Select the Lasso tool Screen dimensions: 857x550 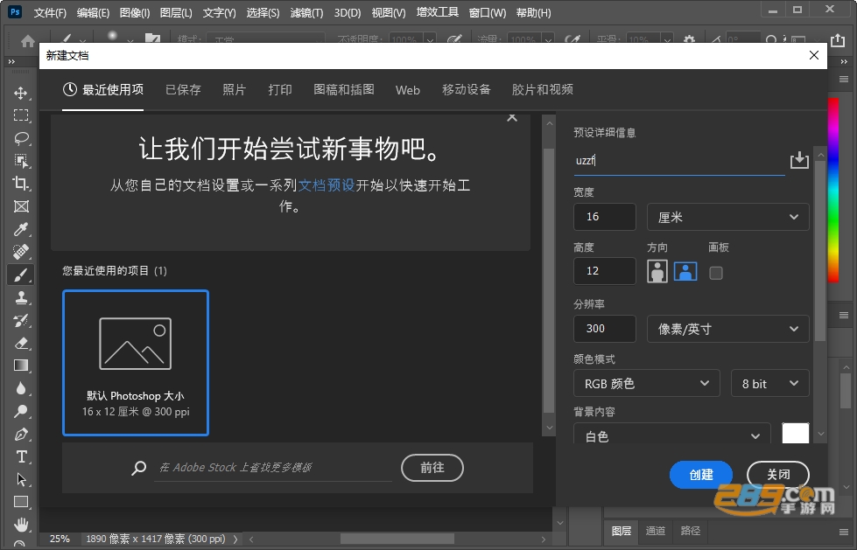pos(21,138)
